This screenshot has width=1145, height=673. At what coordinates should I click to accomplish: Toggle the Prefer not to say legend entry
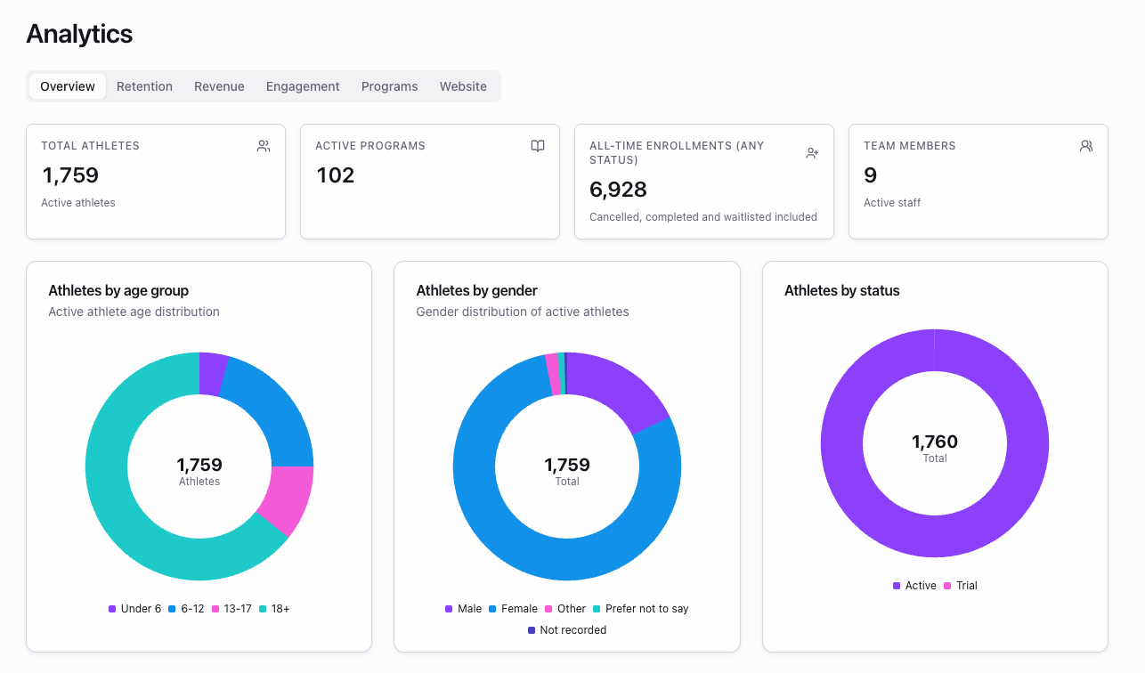(640, 609)
